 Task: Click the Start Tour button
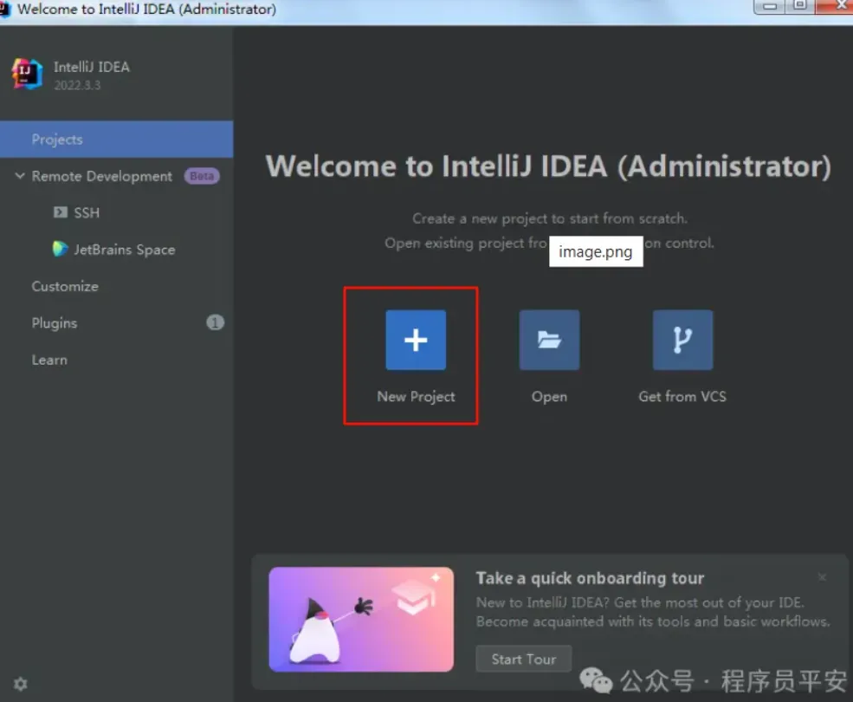click(524, 659)
